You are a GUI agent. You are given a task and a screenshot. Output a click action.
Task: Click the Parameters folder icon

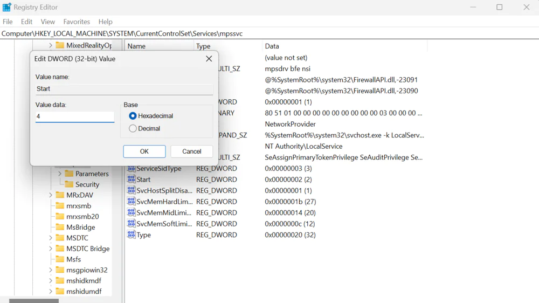click(x=69, y=174)
